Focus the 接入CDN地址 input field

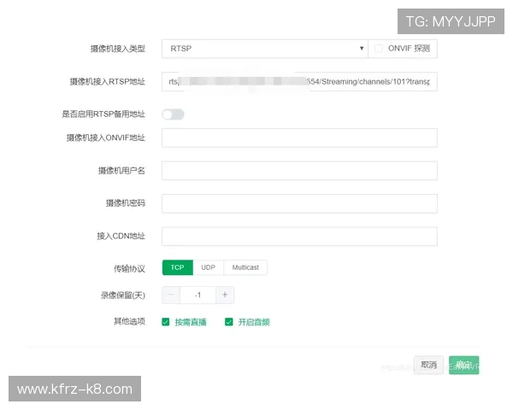[299, 237]
